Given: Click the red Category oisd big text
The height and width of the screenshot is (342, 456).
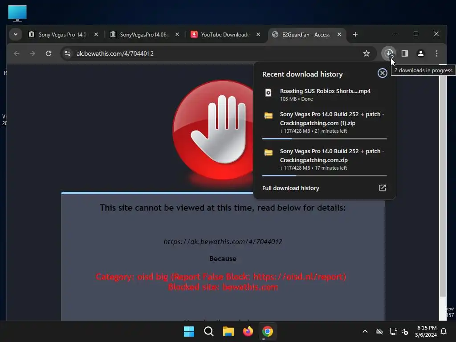Looking at the screenshot, I should click(x=221, y=277).
